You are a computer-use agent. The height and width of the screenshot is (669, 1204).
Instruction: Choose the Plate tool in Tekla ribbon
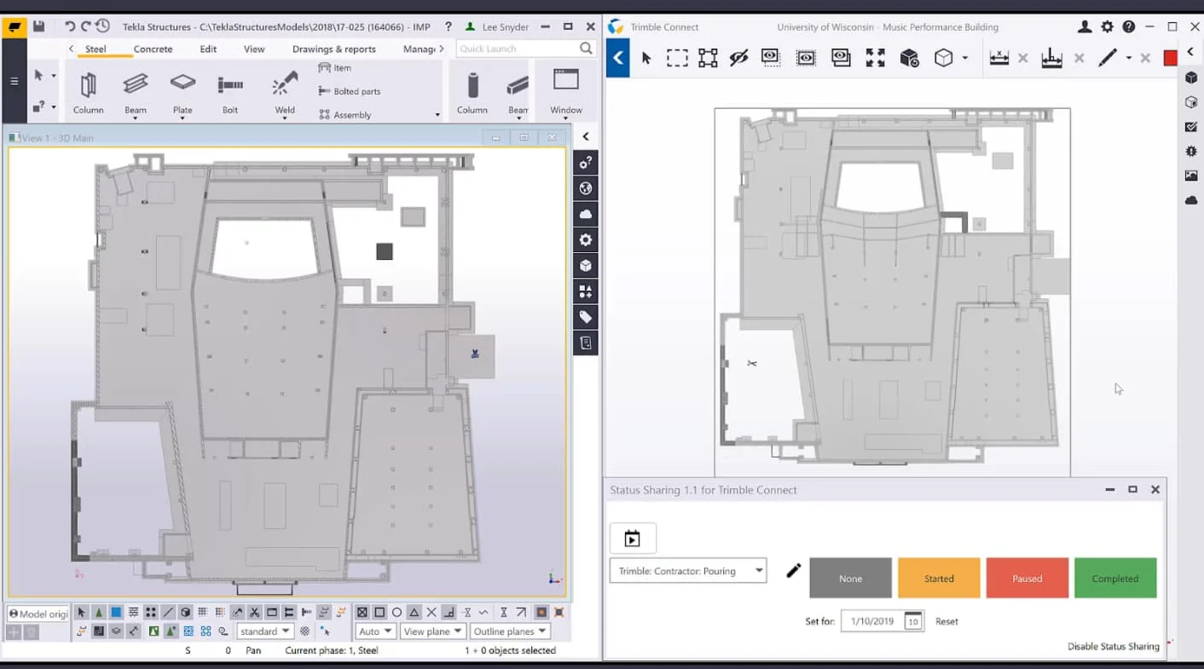(182, 92)
